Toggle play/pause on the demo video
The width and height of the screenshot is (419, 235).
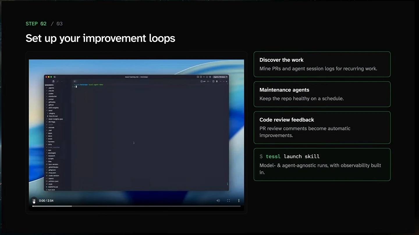(34, 201)
